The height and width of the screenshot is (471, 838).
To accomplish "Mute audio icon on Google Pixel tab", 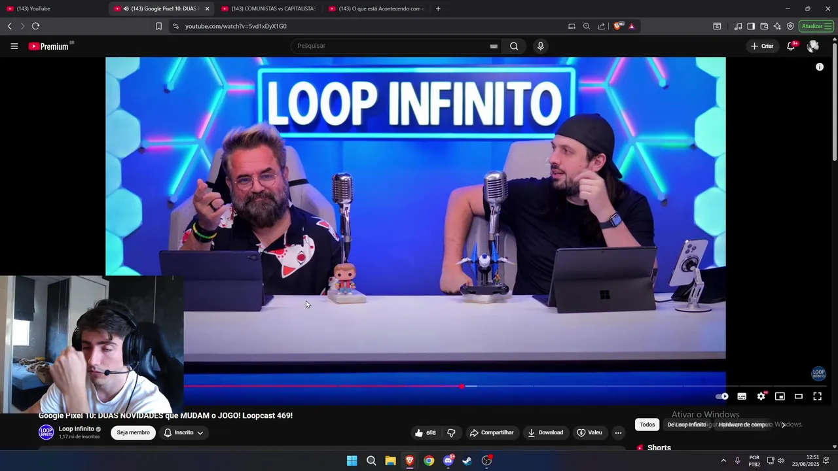I will click(126, 9).
